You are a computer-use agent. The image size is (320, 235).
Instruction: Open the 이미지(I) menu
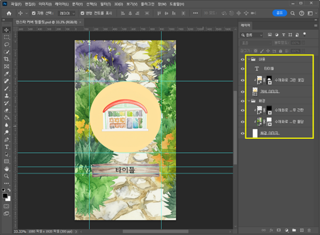(45, 4)
